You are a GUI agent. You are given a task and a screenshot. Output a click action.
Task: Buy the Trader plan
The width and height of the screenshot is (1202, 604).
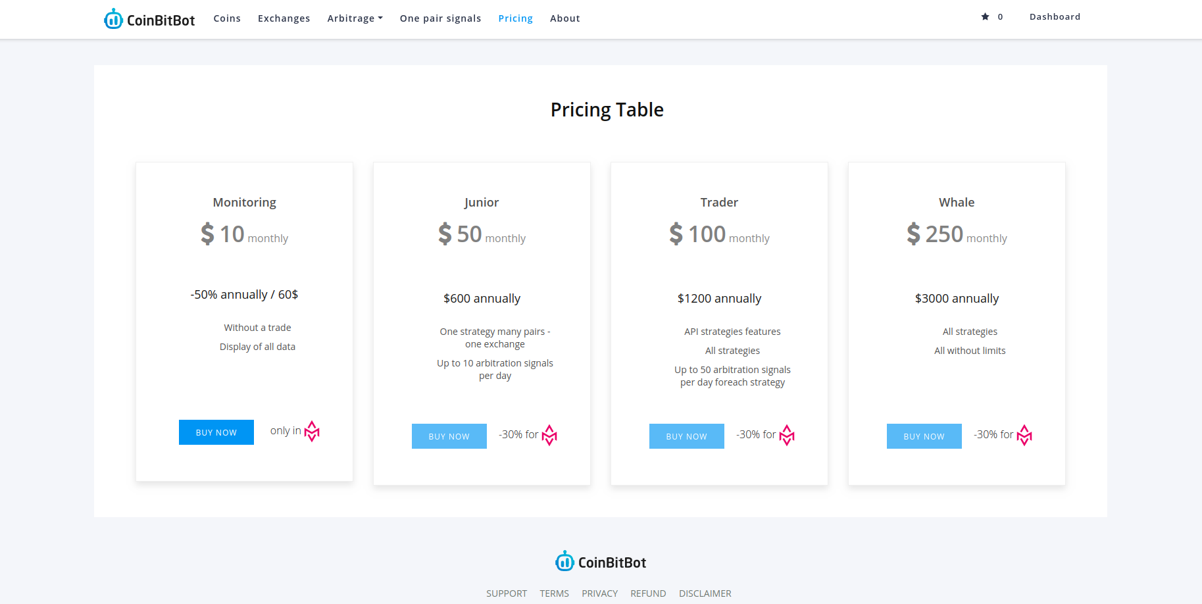coord(687,436)
